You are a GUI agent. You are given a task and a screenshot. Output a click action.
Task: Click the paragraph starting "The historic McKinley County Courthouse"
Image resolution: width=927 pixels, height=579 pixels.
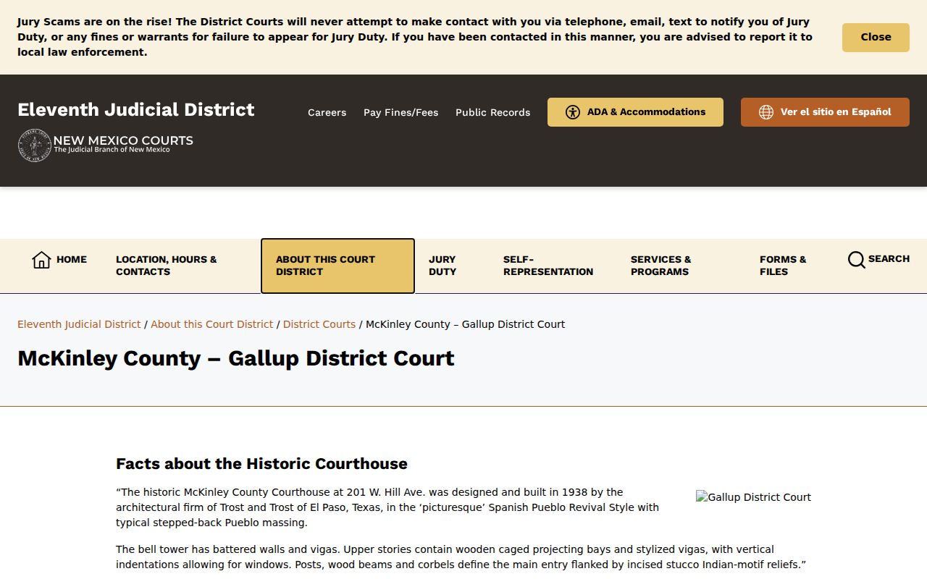coord(387,507)
